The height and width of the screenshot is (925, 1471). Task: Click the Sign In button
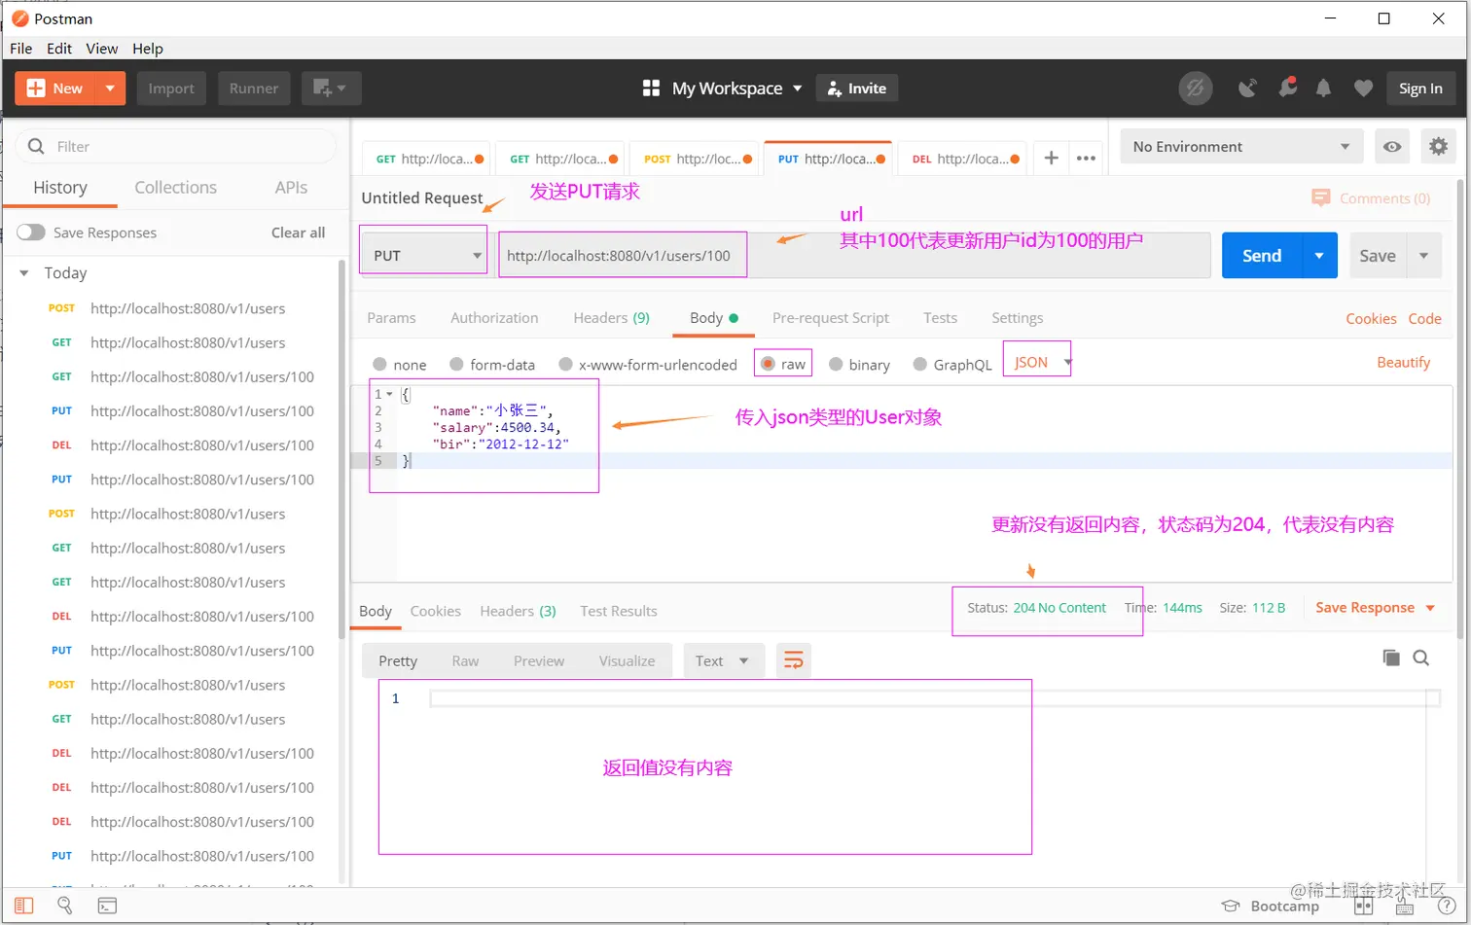tap(1420, 89)
